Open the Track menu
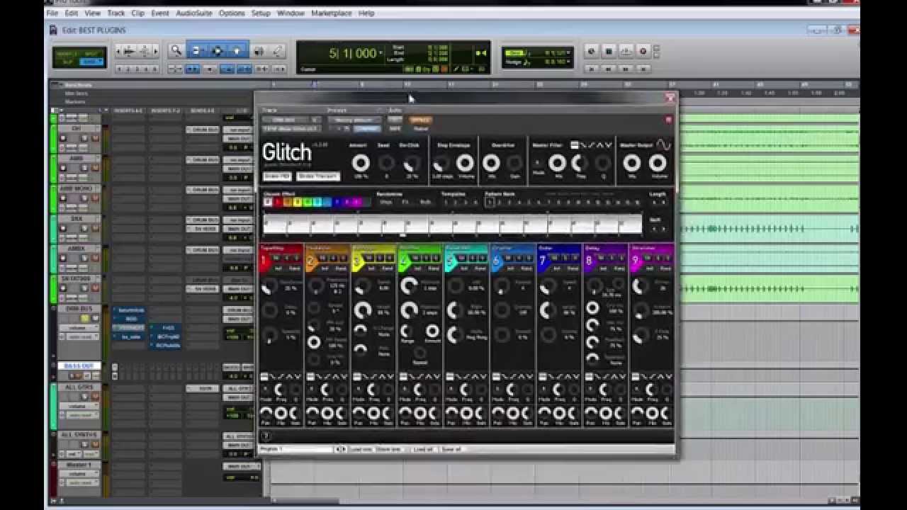 pos(116,13)
